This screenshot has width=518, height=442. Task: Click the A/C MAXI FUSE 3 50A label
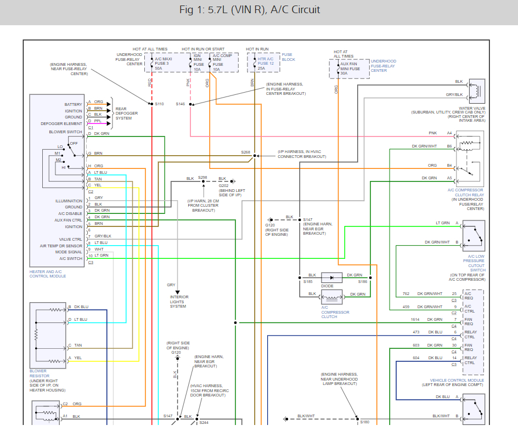pyautogui.click(x=163, y=64)
